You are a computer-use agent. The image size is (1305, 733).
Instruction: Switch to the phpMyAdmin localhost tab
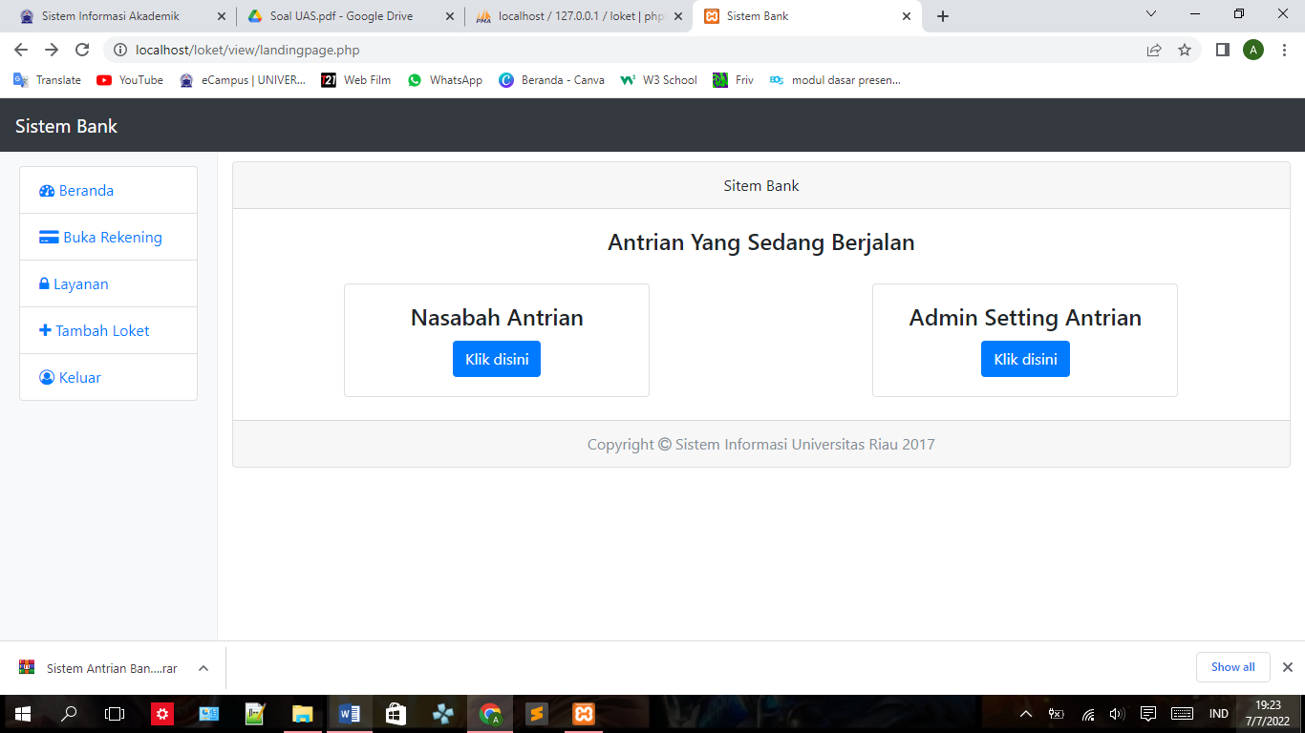[x=564, y=15]
